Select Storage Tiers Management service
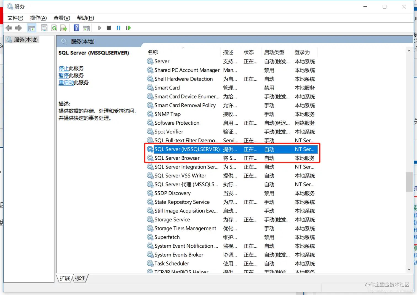The height and width of the screenshot is (295, 417). coord(232,228)
